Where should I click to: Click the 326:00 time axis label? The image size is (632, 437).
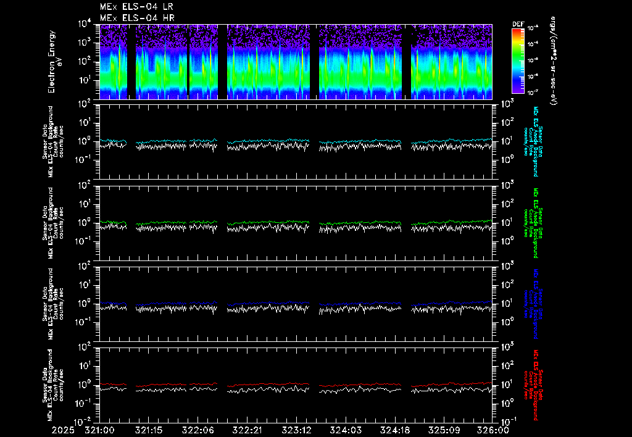pos(493,429)
